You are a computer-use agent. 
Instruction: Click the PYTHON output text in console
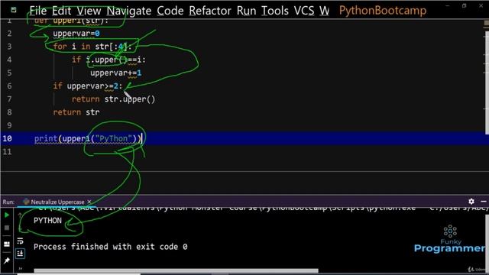click(x=47, y=221)
